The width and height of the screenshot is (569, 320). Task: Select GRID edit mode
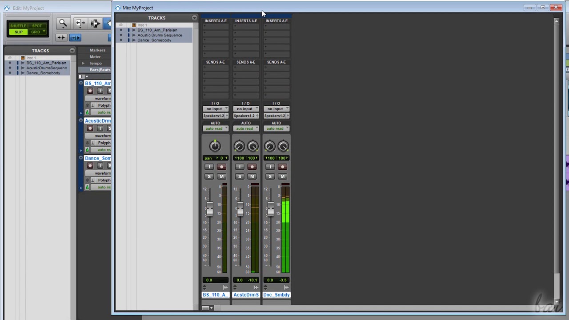37,32
